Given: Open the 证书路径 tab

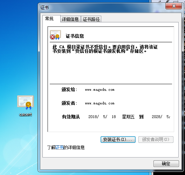Looking at the screenshot, I should [x=91, y=19].
